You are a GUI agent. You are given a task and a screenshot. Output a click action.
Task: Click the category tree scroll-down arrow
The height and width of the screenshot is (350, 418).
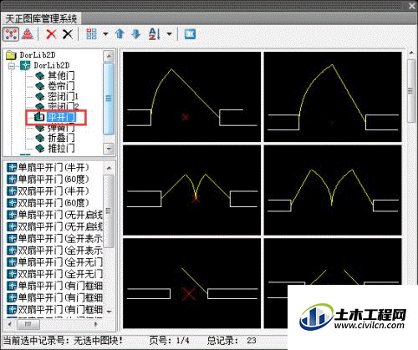[x=109, y=149]
